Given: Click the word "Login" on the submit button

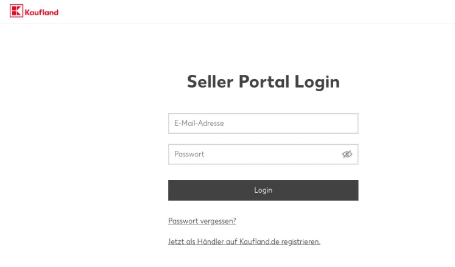Looking at the screenshot, I should tap(263, 190).
